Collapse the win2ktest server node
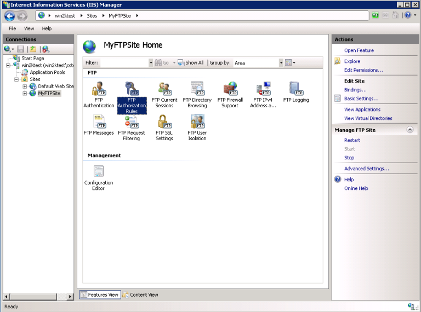 tap(8, 65)
